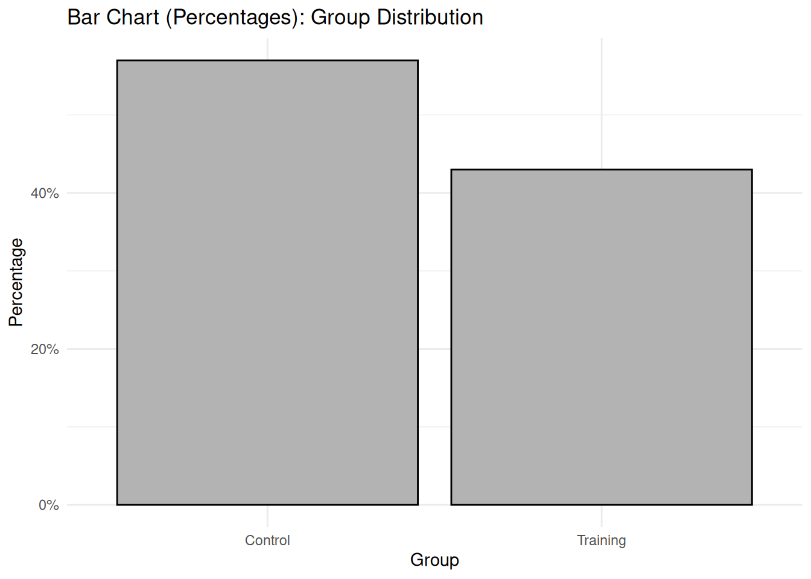Click the 40% horizontal gridline
The width and height of the screenshot is (811, 579).
(434, 193)
